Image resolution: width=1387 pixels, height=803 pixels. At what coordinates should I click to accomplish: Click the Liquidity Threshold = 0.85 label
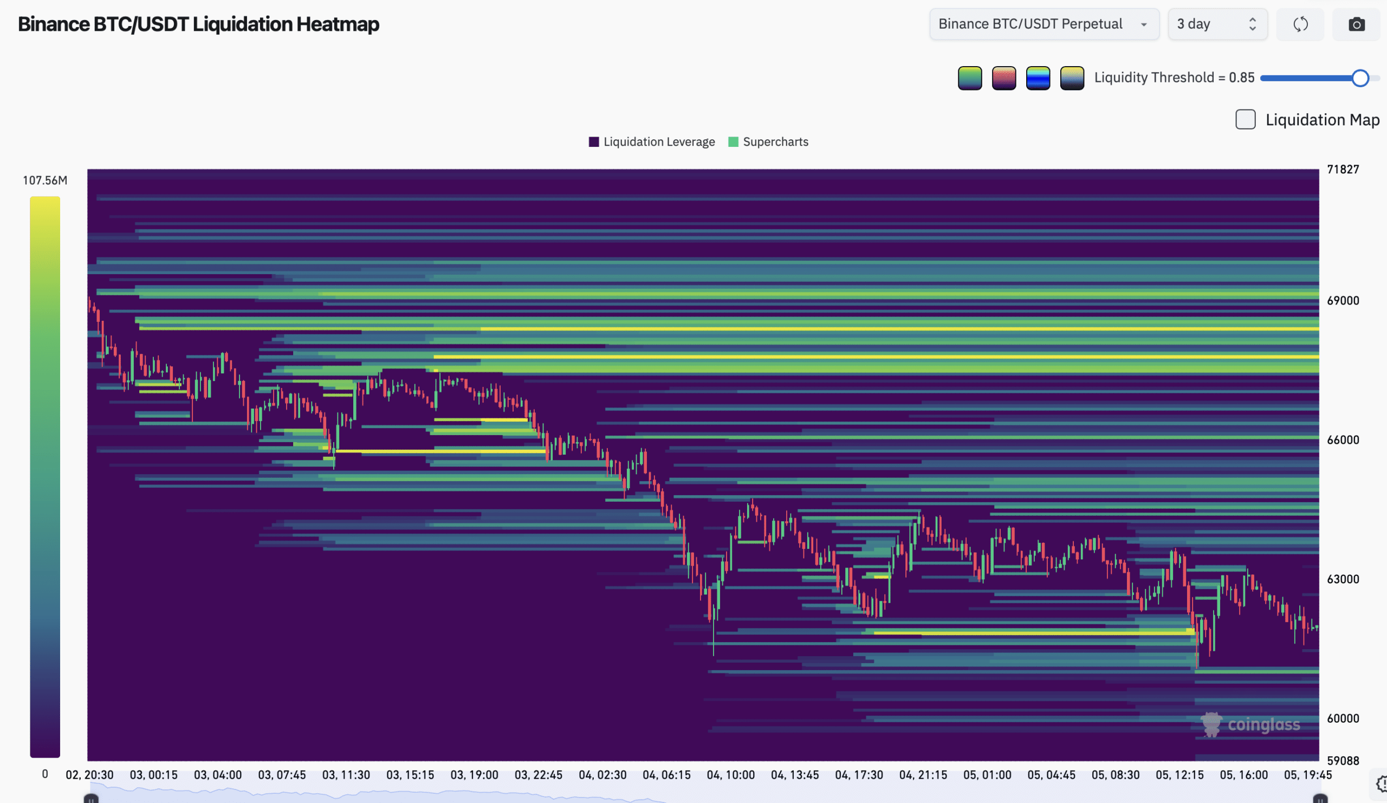(1175, 77)
